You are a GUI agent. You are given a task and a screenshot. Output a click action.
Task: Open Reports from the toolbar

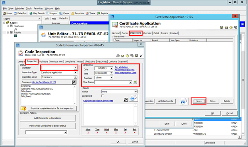point(103,13)
